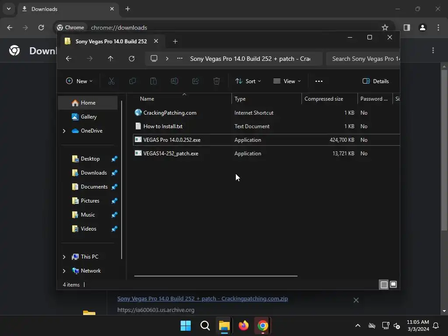Open the See more three-dots menu in Explorer toolbar
Screen dimensions: 448x336
[x=319, y=81]
